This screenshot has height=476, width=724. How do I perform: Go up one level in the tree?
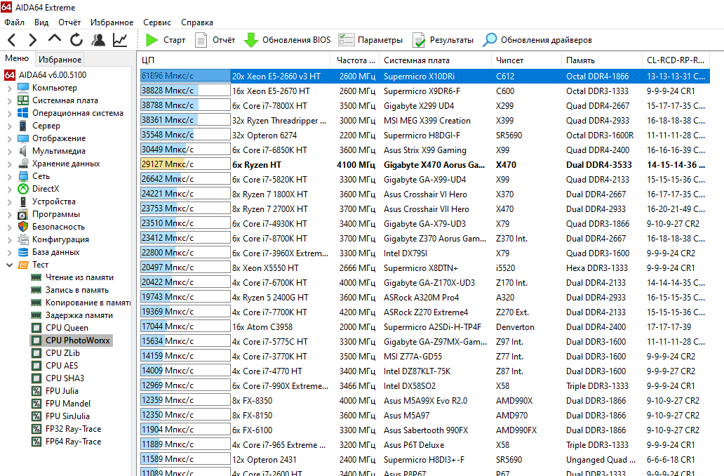point(55,39)
